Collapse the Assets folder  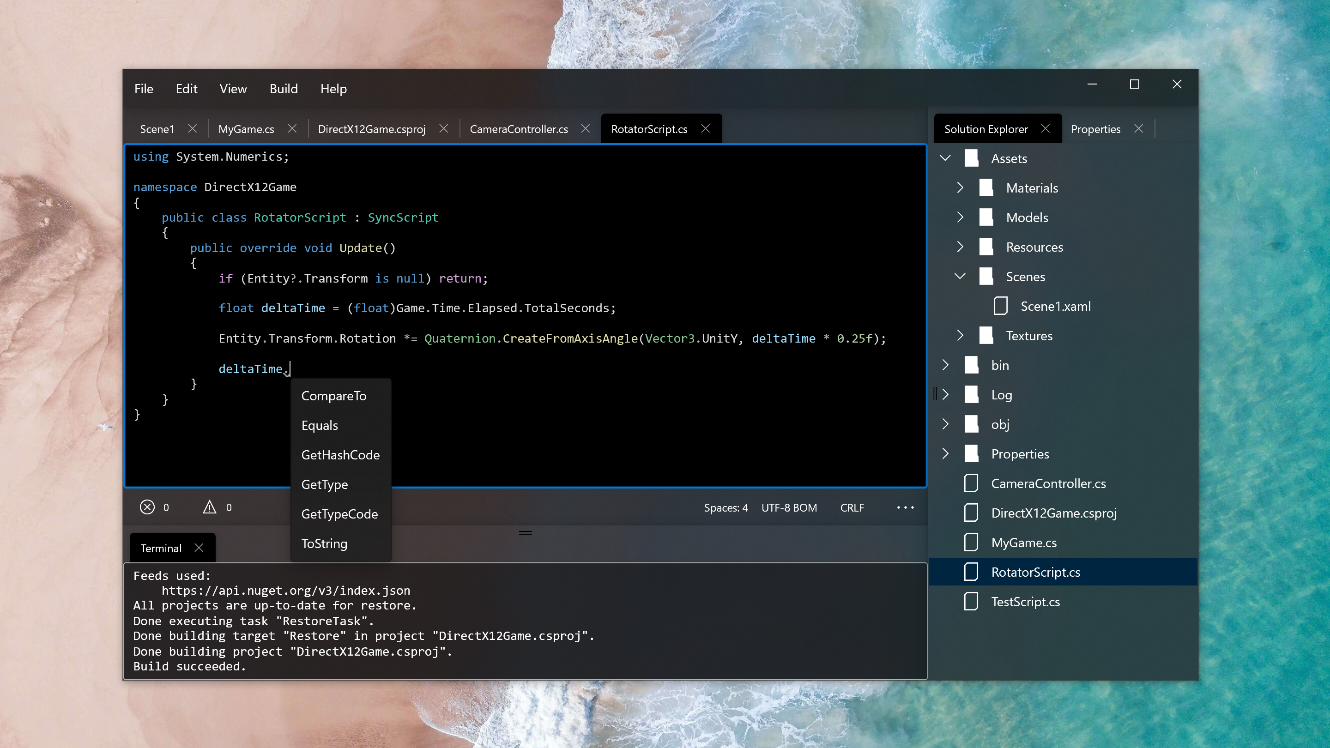point(945,158)
